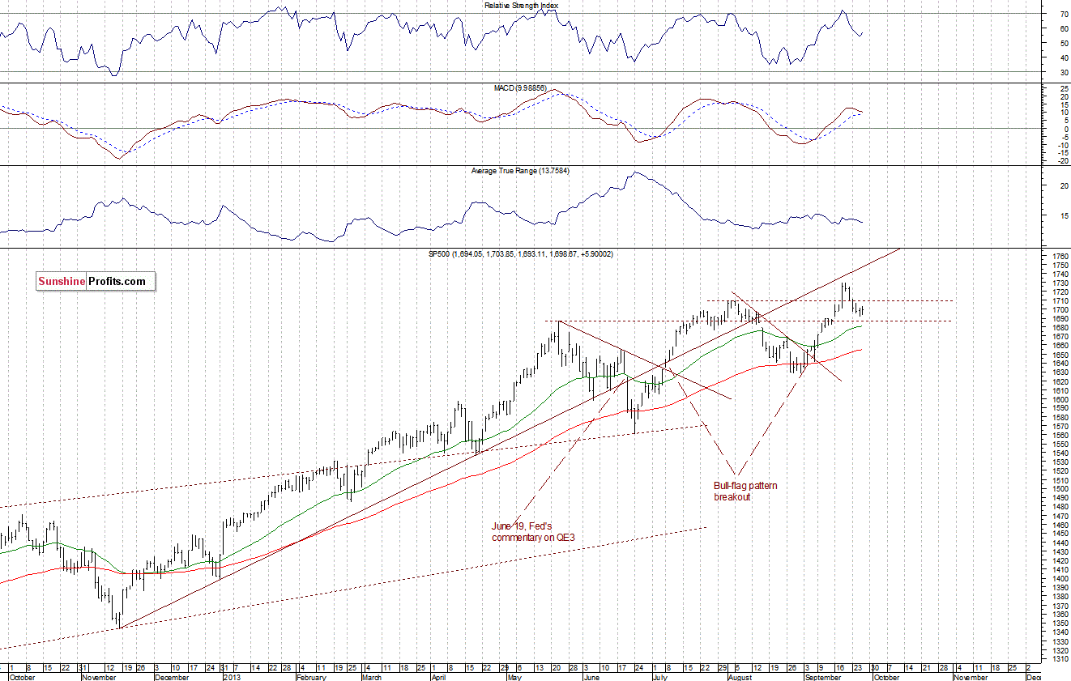Click the SP500 price header text

(521, 254)
